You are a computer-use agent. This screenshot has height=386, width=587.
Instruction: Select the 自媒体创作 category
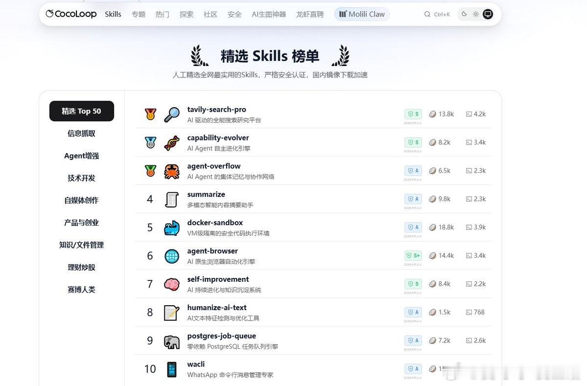click(82, 201)
